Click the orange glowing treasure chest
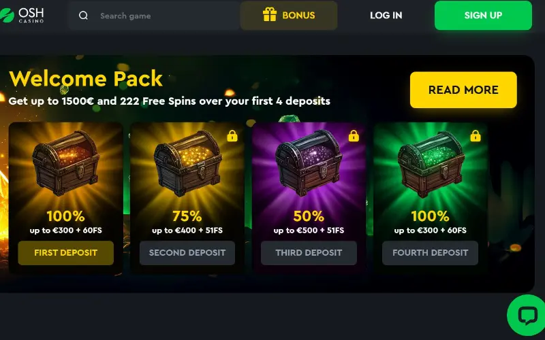The width and height of the screenshot is (545, 340). point(65,163)
